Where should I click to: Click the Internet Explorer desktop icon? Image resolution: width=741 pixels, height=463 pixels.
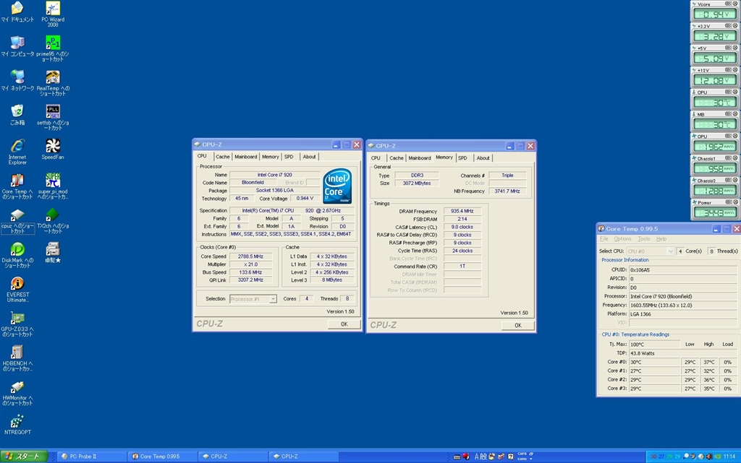(17, 146)
